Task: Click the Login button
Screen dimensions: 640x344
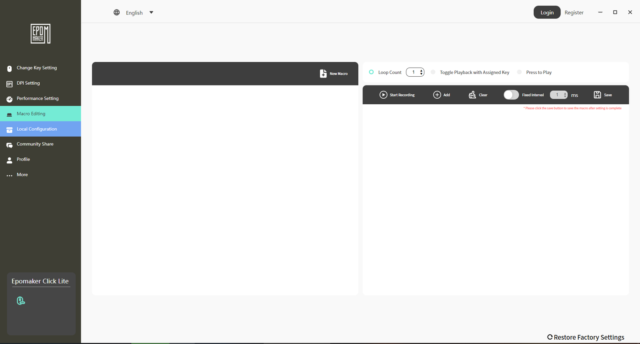Action: click(547, 12)
